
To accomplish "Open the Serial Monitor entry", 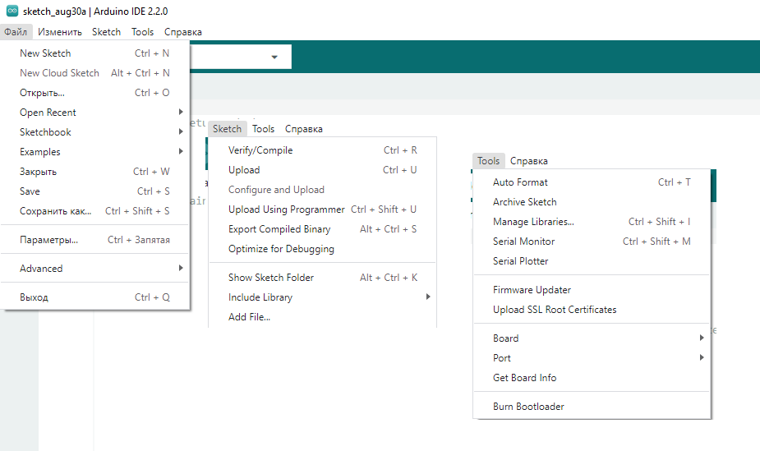I will pos(592,242).
